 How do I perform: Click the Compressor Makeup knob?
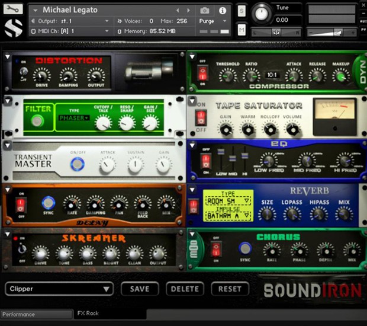click(x=341, y=76)
